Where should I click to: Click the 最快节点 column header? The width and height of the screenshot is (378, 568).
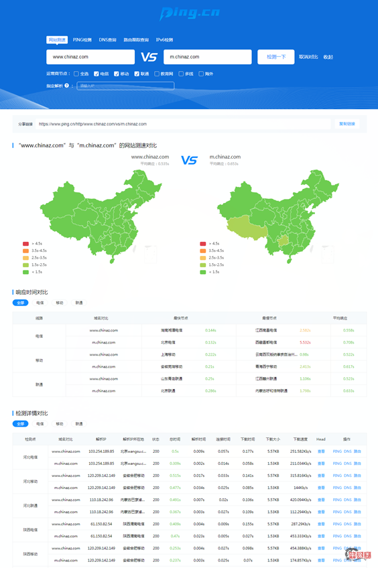[181, 318]
